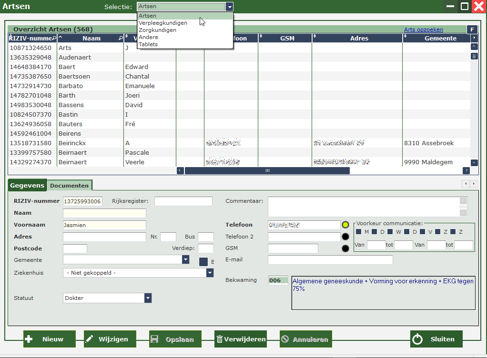Tick the M checkbox under Voorkeur communicatie
Image resolution: width=487 pixels, height=358 pixels.
point(359,232)
